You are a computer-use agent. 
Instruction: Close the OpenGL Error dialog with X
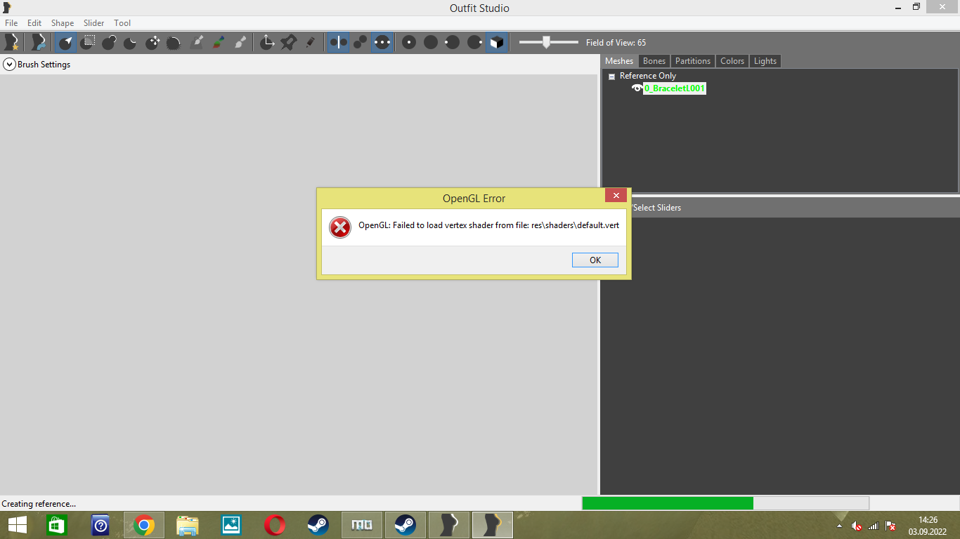tap(616, 196)
